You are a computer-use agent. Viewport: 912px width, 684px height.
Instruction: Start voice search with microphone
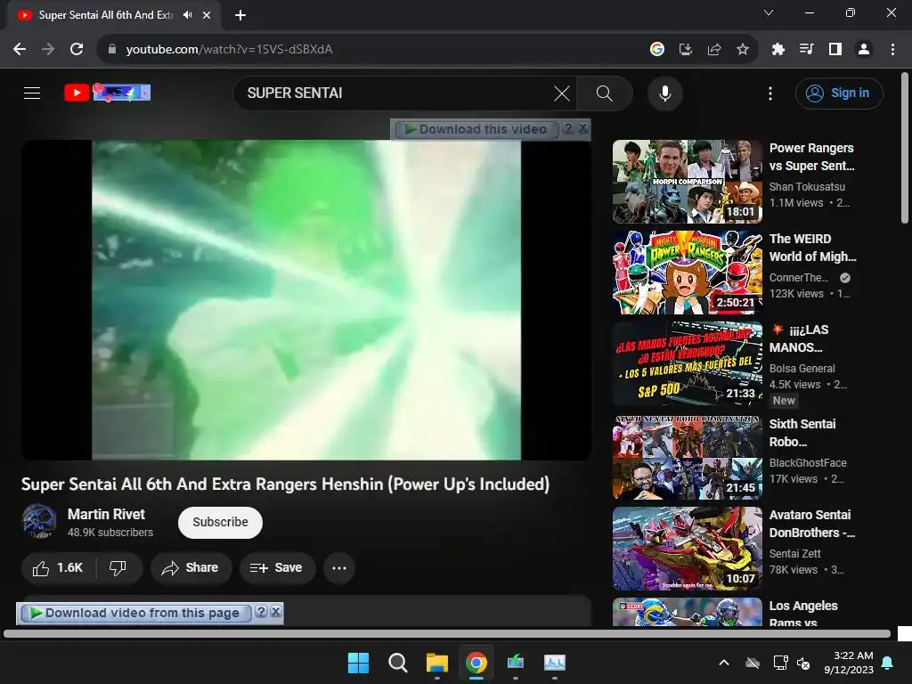click(664, 93)
